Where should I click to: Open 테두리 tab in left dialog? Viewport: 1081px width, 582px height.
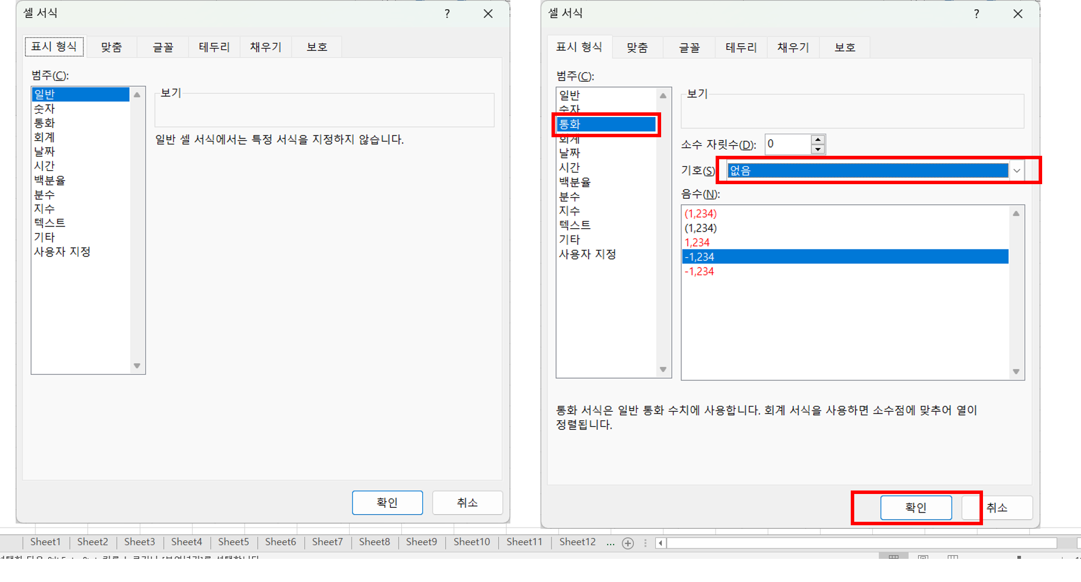click(214, 47)
